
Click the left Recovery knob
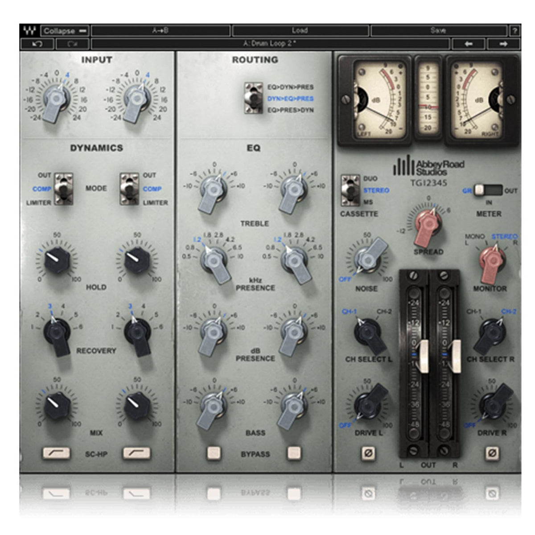coord(58,334)
